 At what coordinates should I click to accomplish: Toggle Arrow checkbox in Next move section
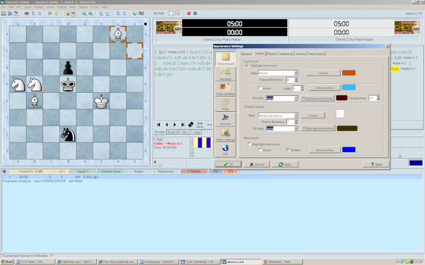(260, 150)
